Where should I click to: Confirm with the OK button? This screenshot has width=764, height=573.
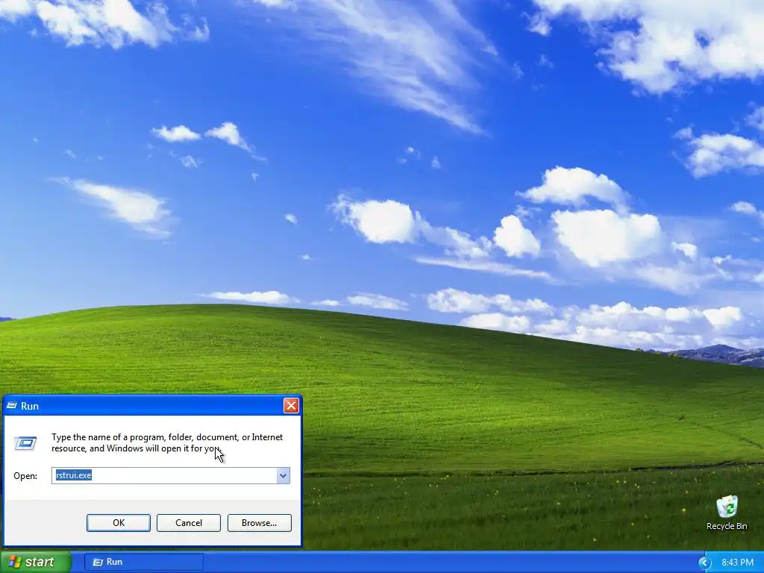pyautogui.click(x=119, y=523)
